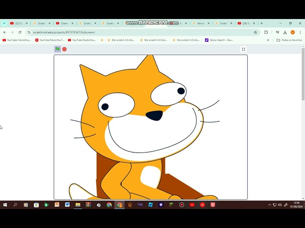Open site information icon in address bar
The width and height of the screenshot is (305, 228).
click(29, 32)
